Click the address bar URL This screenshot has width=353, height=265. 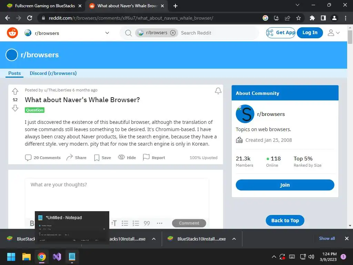pos(131,18)
